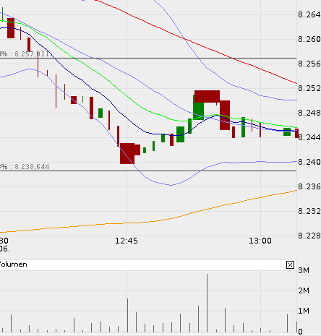The width and height of the screenshot is (321, 336).
Task: Click the Volumen panel title
Action: (13, 264)
